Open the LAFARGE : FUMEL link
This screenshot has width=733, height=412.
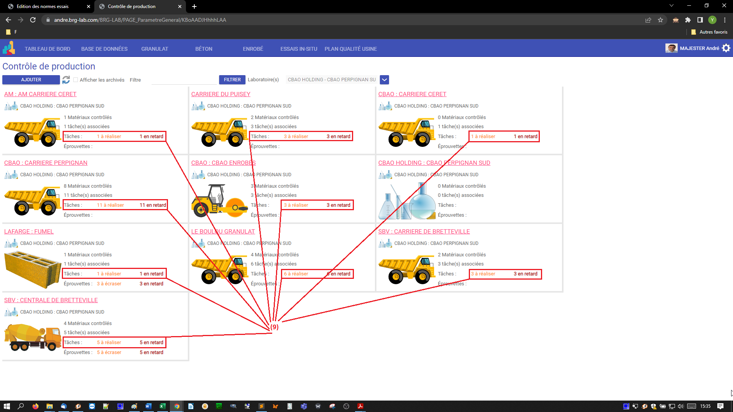(29, 232)
